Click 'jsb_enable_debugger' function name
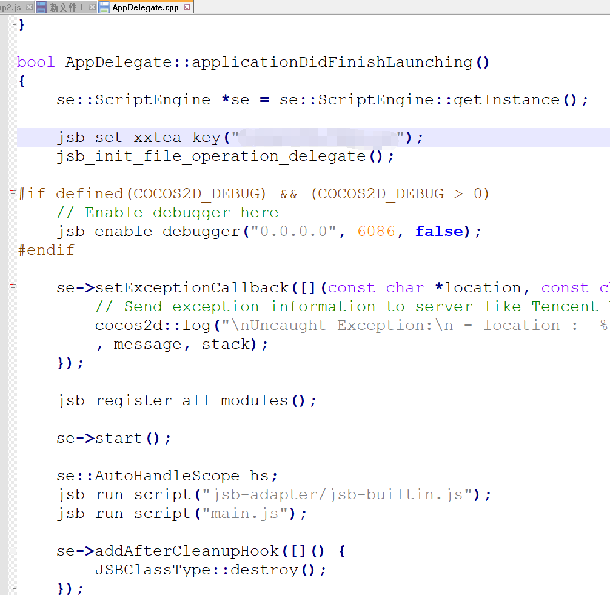Image resolution: width=610 pixels, height=595 pixels. [x=148, y=232]
